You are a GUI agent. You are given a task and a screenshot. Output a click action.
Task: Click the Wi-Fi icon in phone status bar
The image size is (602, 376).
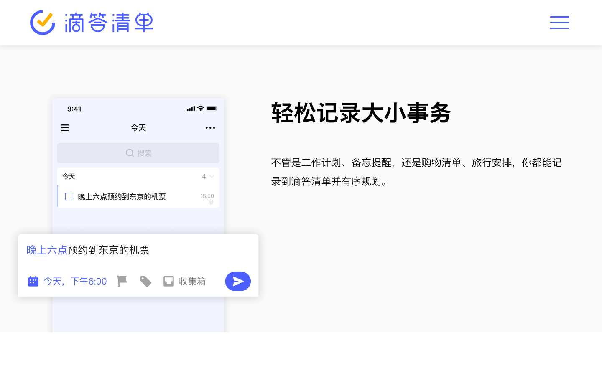pyautogui.click(x=201, y=109)
